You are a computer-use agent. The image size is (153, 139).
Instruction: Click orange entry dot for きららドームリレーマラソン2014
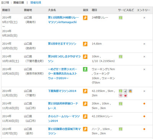(x=144, y=116)
